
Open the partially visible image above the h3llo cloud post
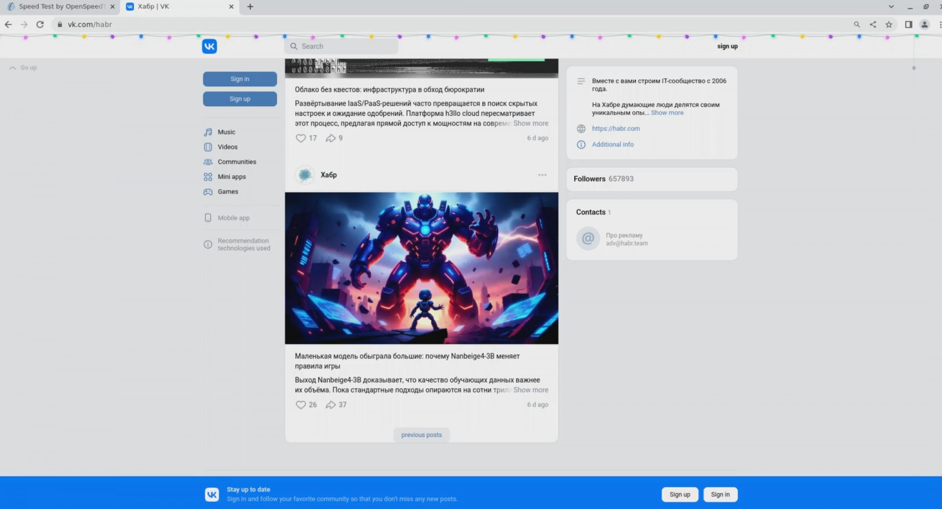[421, 68]
